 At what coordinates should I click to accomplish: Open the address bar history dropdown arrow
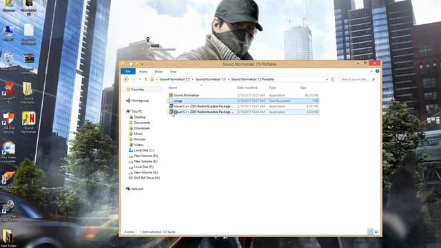pos(327,79)
